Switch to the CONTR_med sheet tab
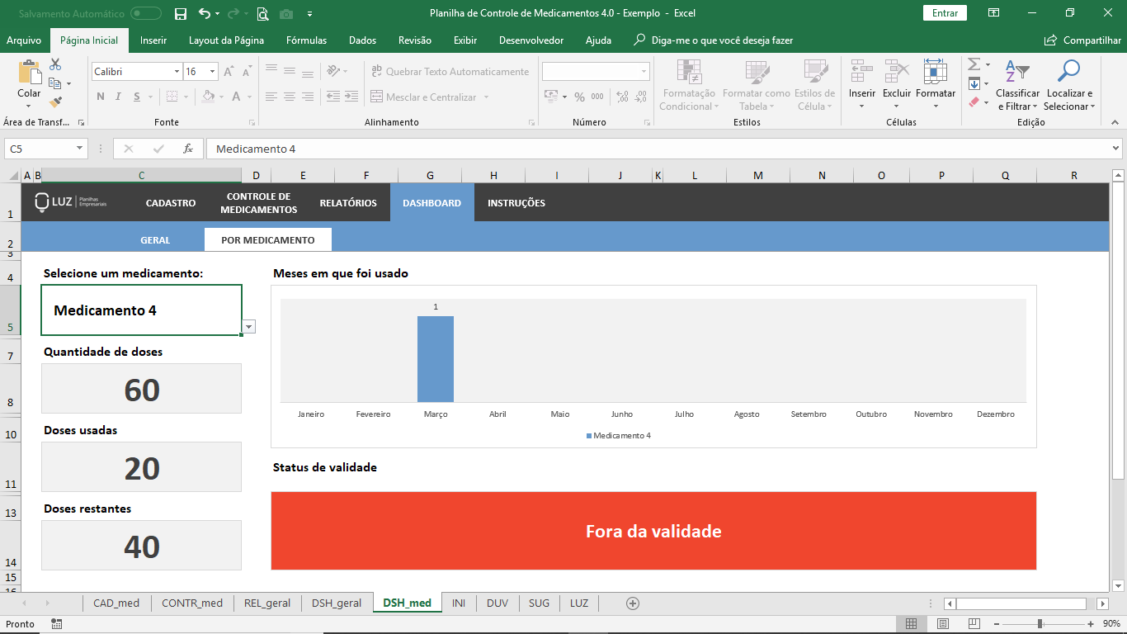 tap(192, 603)
